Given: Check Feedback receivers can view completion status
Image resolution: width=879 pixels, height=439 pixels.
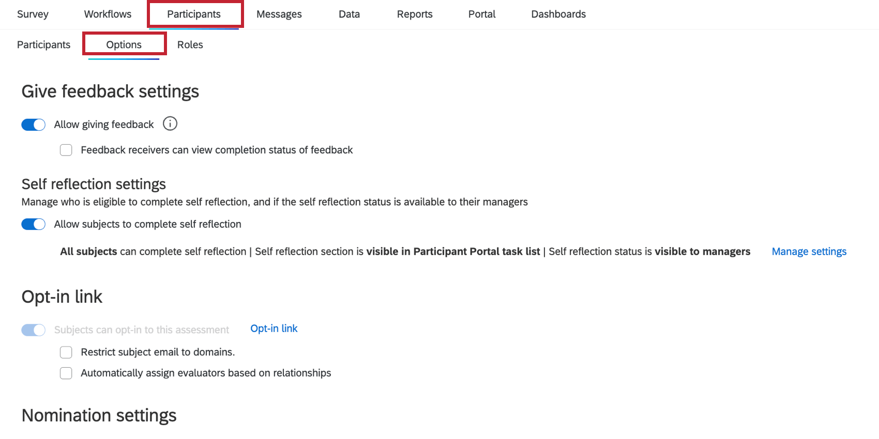Looking at the screenshot, I should [66, 150].
